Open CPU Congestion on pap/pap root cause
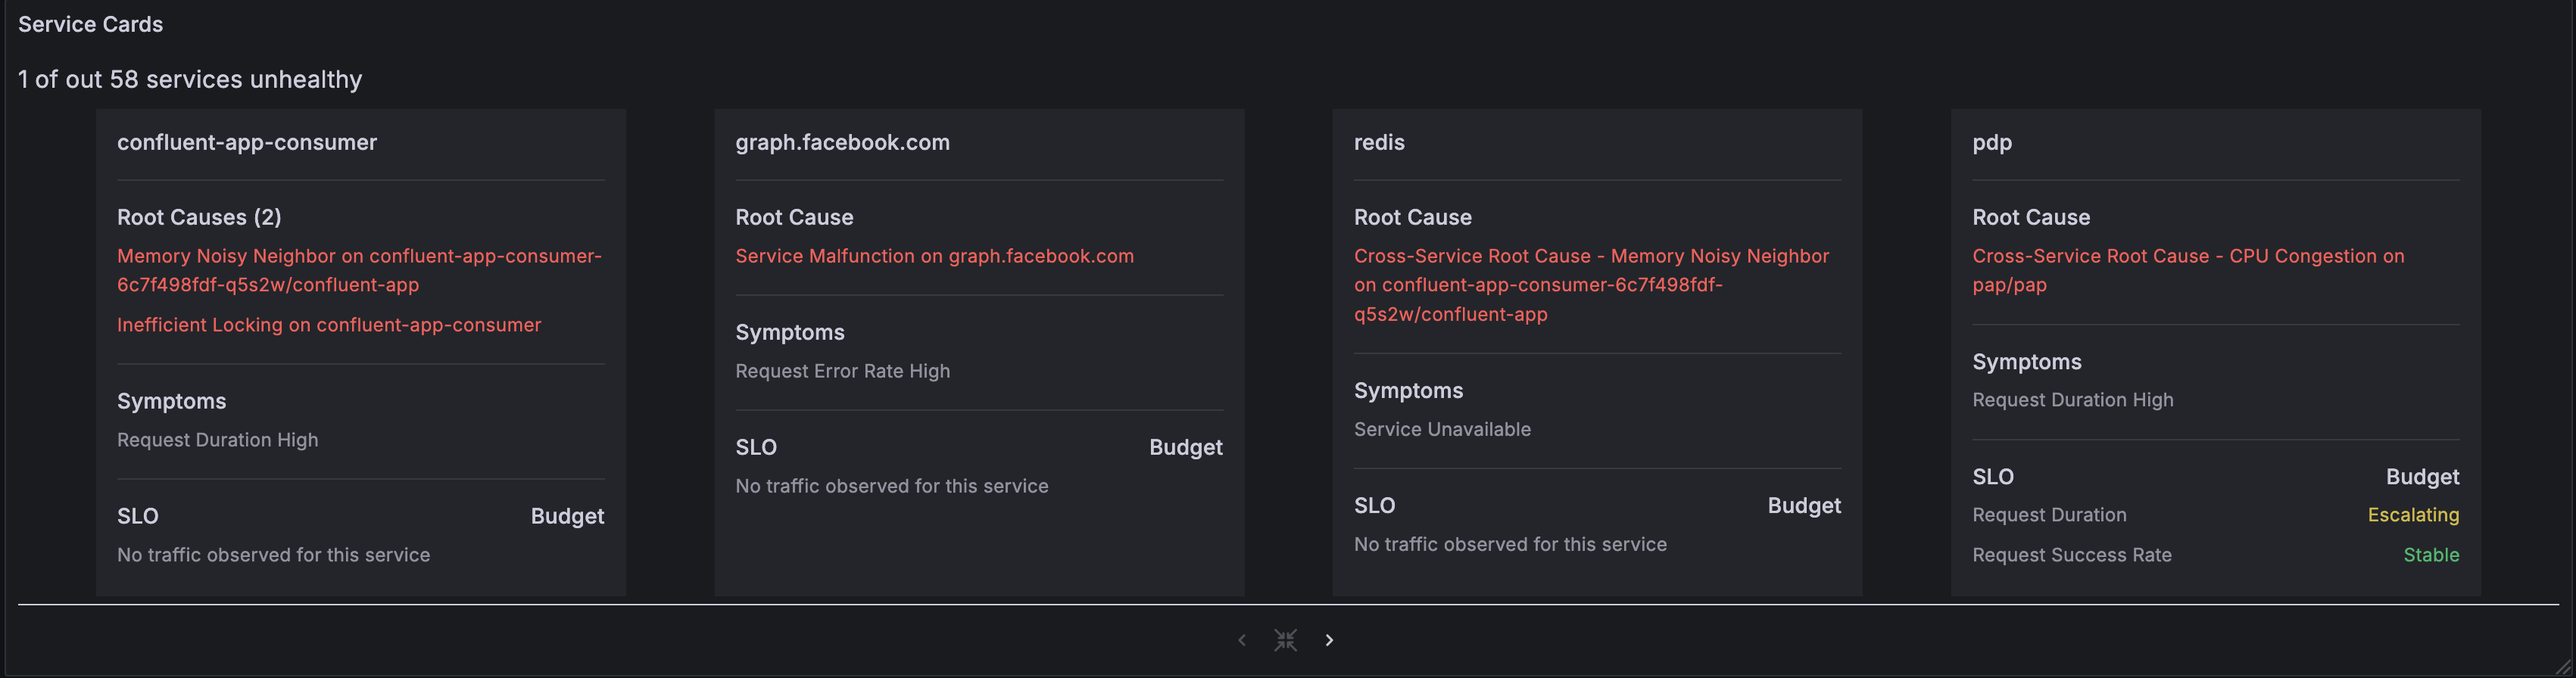 click(2188, 270)
